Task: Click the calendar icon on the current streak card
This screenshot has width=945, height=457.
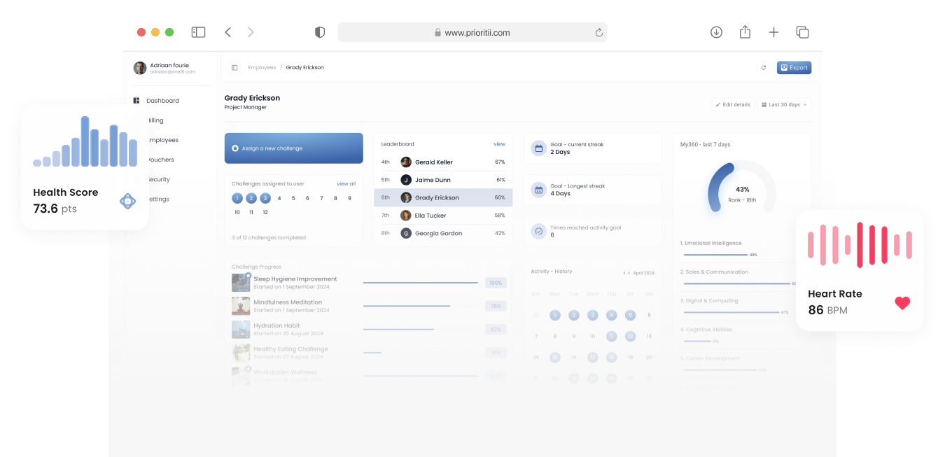Action: [539, 148]
